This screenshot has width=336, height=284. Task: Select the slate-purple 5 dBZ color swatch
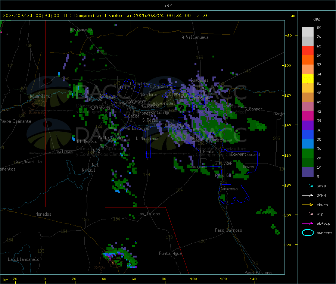point(308,172)
